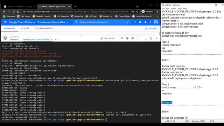The image size is (224, 126).
Task: Click 'Task 6' heading in Notepad
Action: coord(165,112)
